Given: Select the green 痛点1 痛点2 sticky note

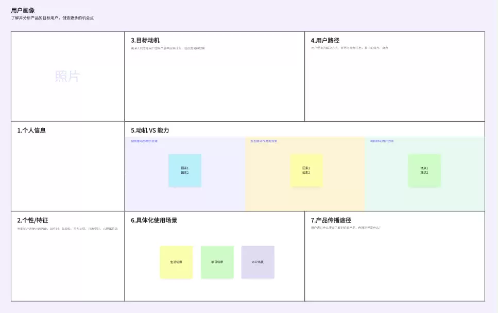Looking at the screenshot, I should tap(424, 170).
